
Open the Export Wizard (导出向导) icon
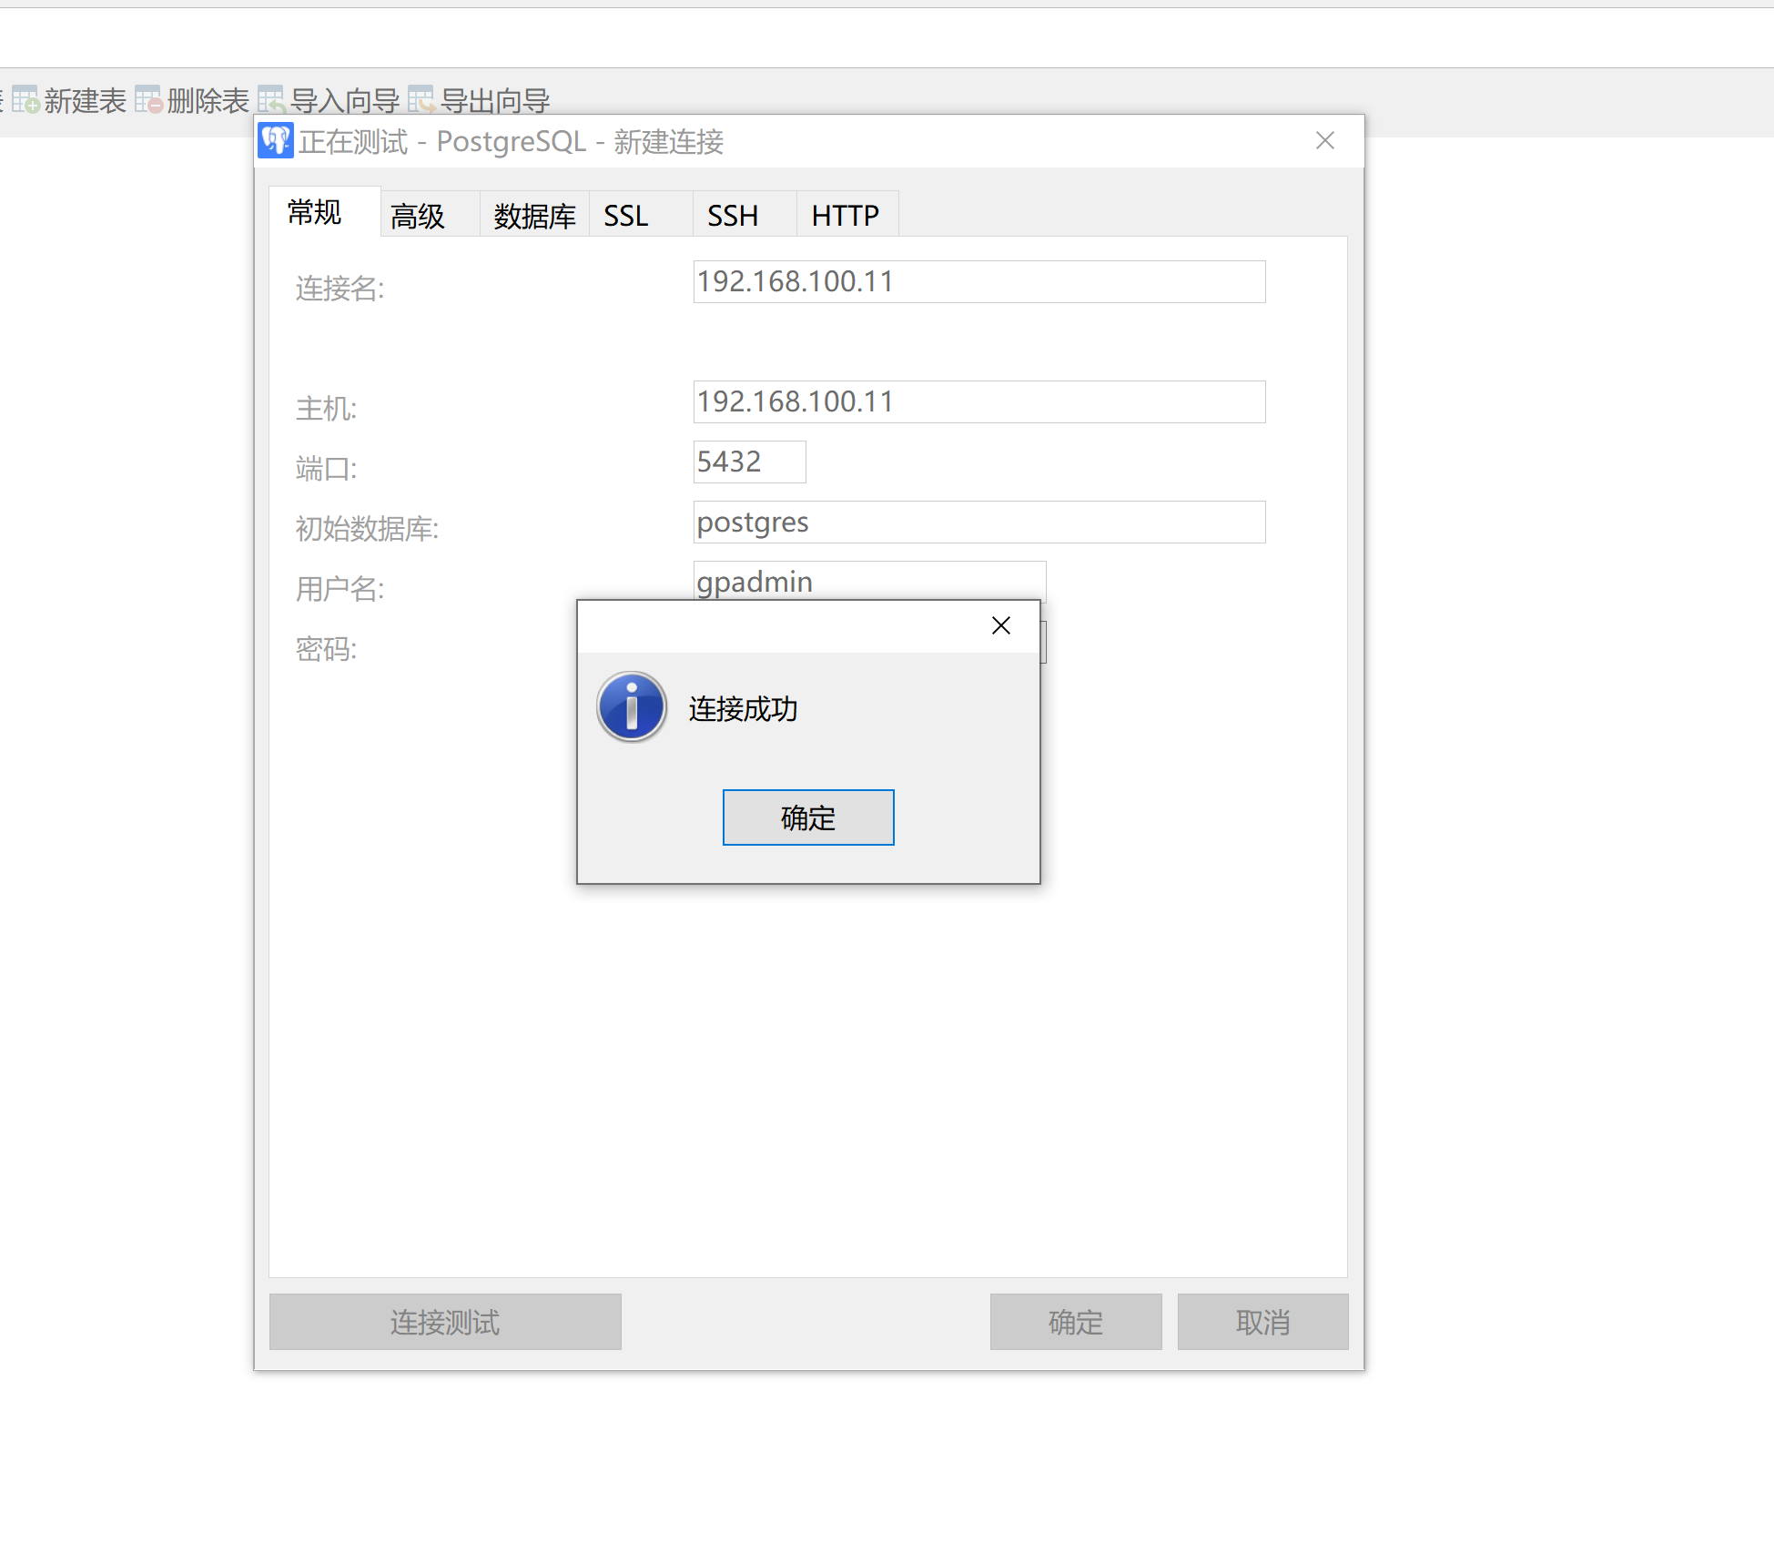point(421,100)
